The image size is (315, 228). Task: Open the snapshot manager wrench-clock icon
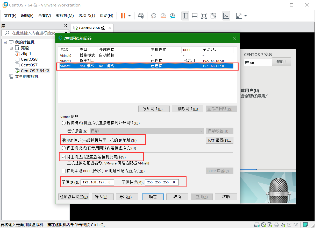[173, 16]
